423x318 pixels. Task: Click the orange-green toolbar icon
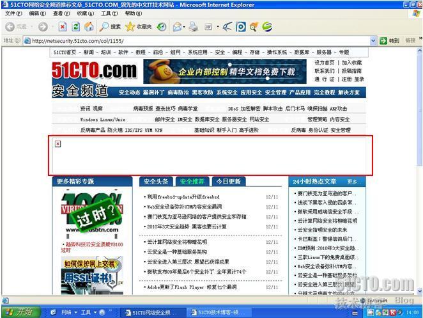click(x=254, y=26)
